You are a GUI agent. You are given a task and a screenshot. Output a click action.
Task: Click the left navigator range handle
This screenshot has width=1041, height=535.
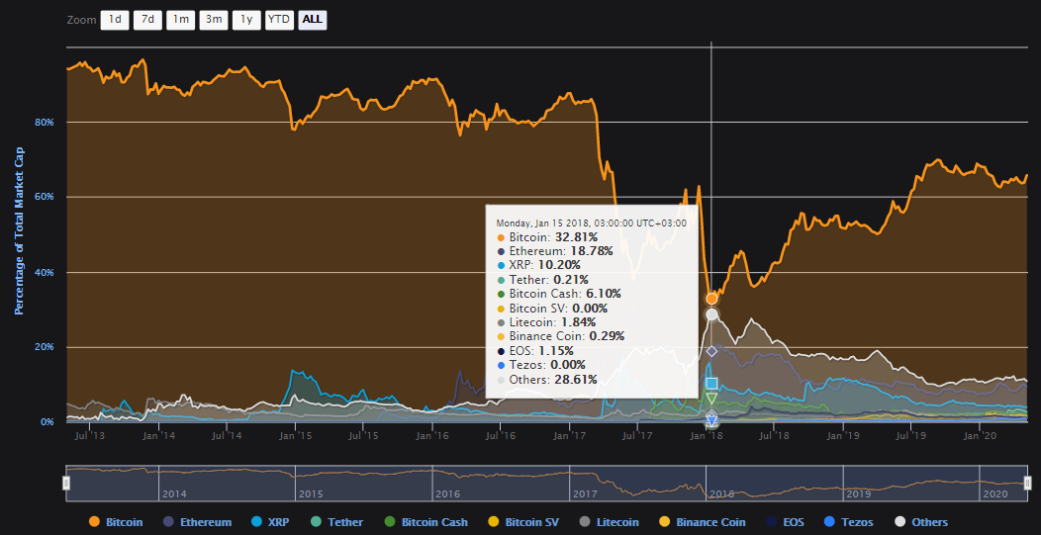point(66,483)
